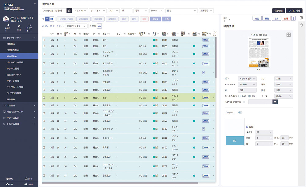306x187 pixels.
Task: Switch to list view icon
Action: pos(47,19)
